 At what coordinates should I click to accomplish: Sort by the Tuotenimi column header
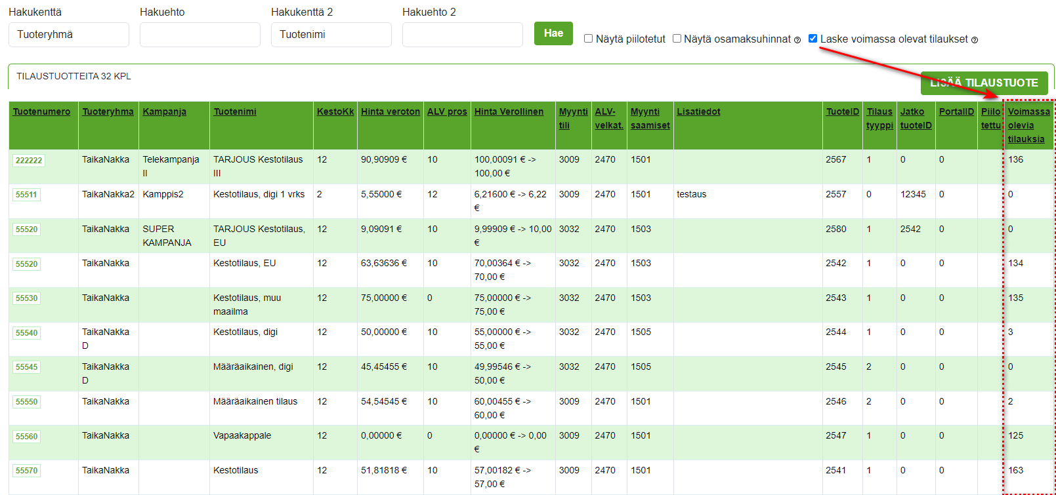[x=235, y=111]
